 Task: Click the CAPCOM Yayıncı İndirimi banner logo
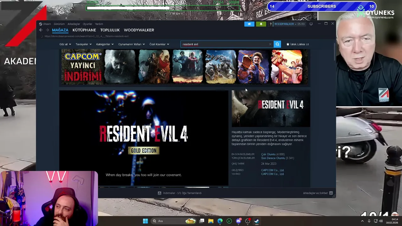[x=82, y=67]
